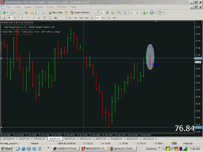Open the Terminal panel

[x=37, y=13]
